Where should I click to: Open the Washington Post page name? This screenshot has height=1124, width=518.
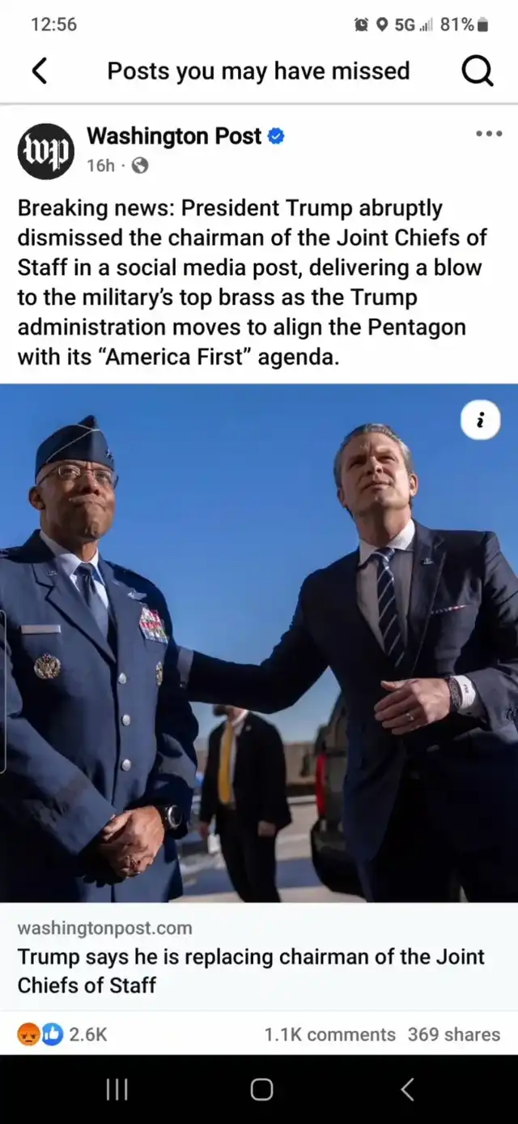[x=174, y=136]
